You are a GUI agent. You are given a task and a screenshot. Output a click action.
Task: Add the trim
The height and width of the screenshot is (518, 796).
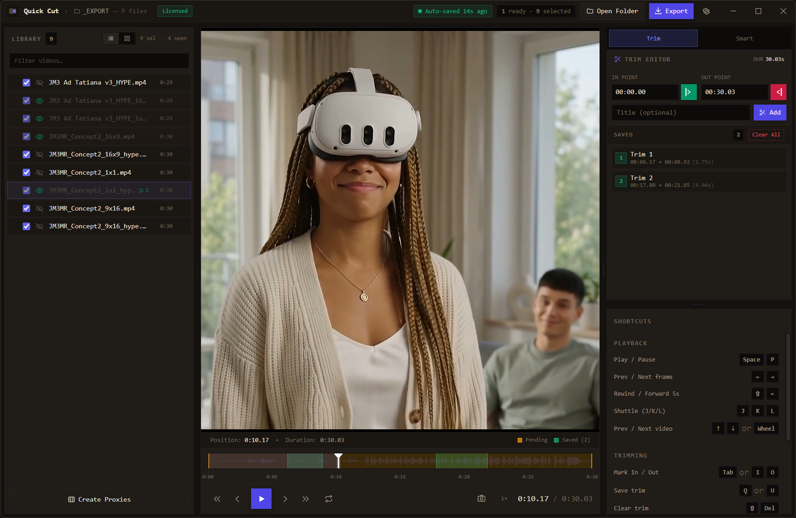(770, 112)
